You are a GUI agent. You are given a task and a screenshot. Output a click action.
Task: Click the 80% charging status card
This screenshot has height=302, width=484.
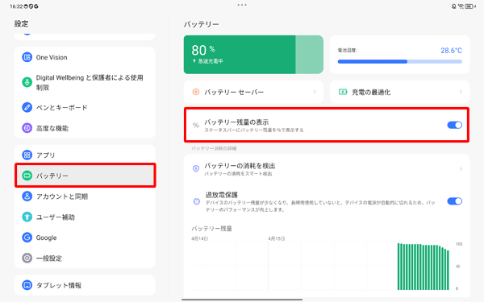point(253,55)
